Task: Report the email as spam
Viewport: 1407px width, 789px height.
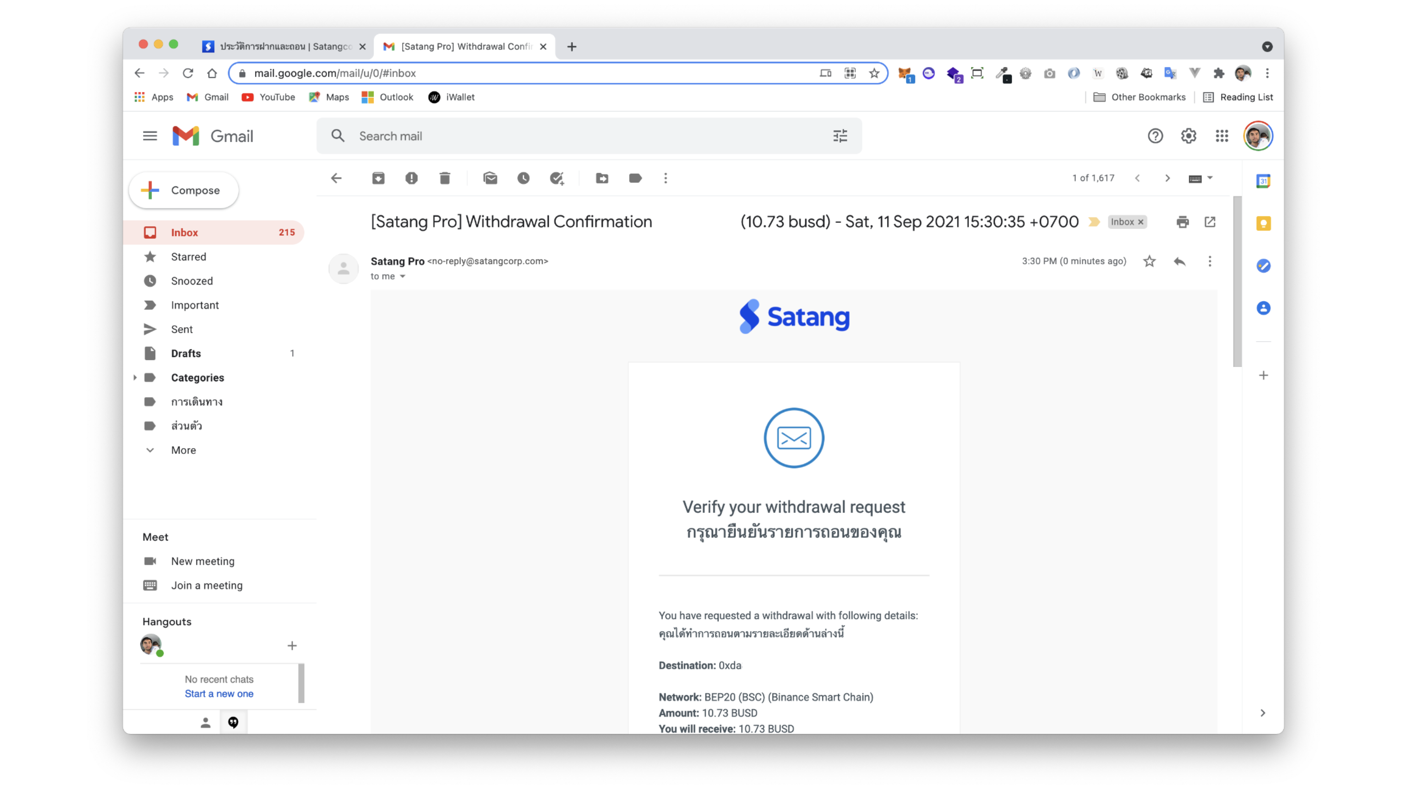Action: (x=411, y=178)
